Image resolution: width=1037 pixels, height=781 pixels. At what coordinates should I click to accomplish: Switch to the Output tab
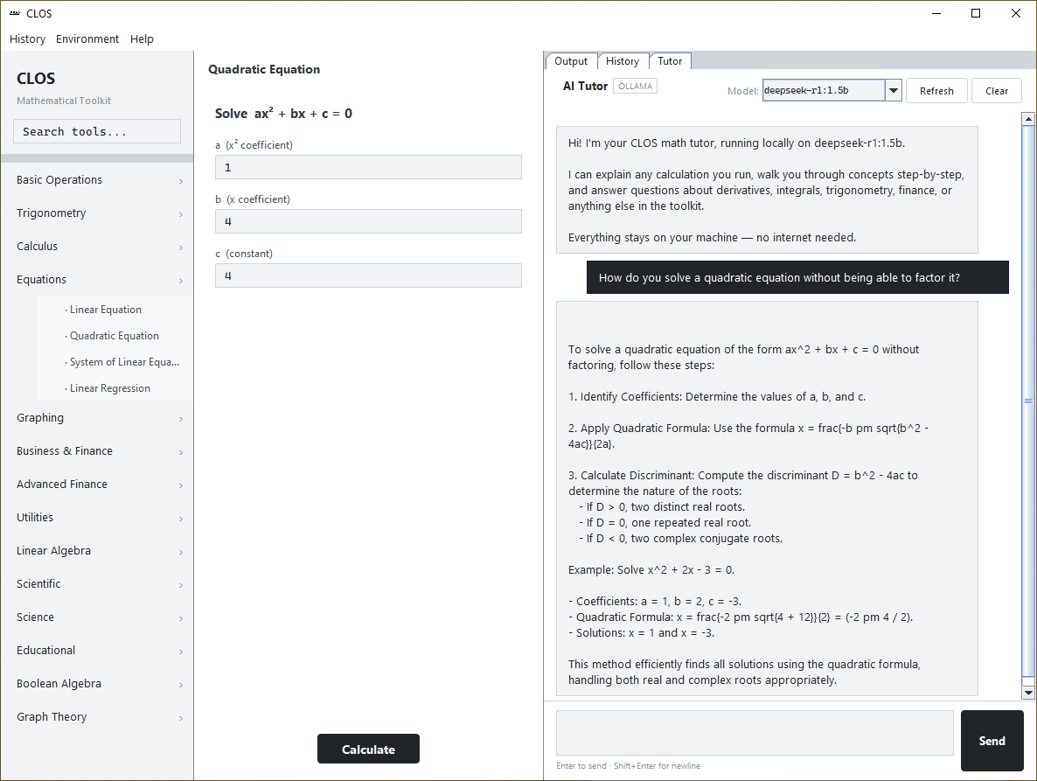pos(571,61)
